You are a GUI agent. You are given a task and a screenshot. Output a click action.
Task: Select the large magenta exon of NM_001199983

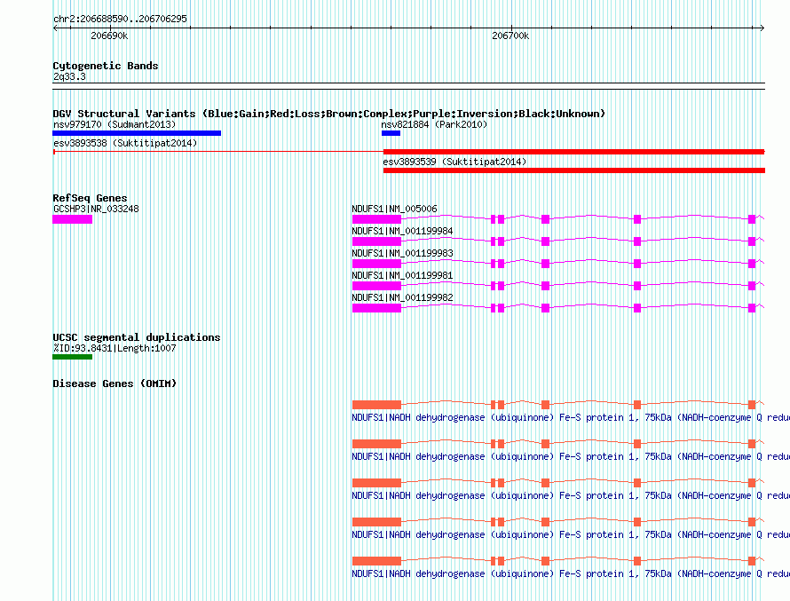(377, 264)
